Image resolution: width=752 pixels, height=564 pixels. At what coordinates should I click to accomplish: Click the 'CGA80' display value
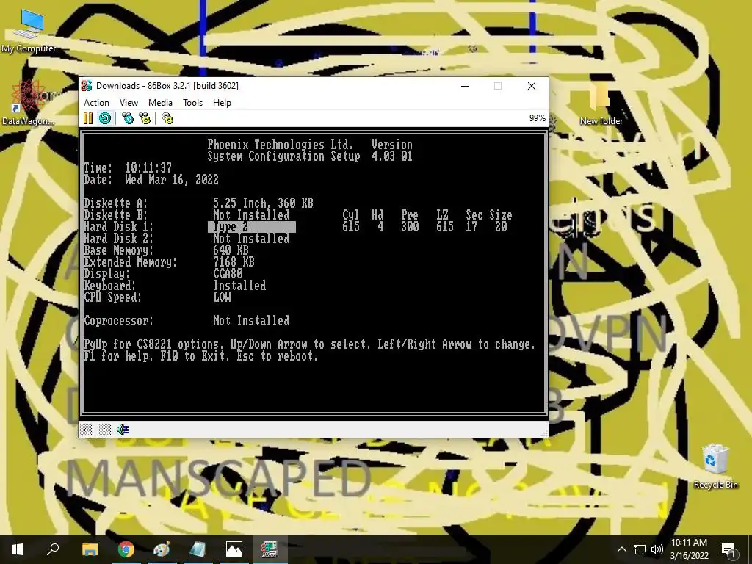point(228,274)
